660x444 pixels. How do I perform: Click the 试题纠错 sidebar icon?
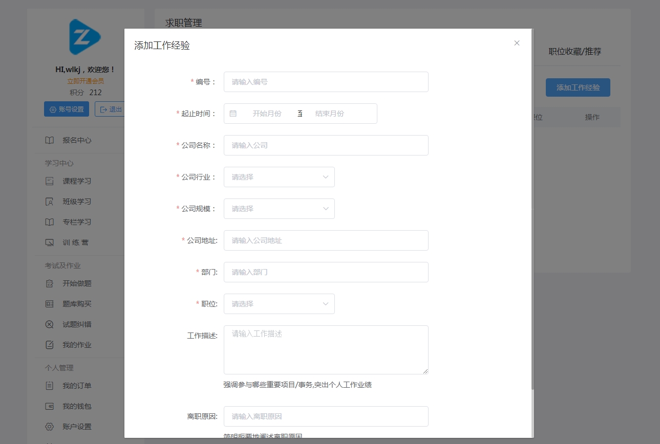coord(49,324)
